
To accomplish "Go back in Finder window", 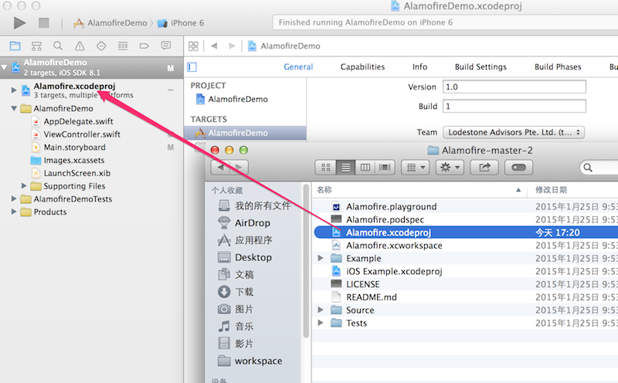I will point(220,168).
